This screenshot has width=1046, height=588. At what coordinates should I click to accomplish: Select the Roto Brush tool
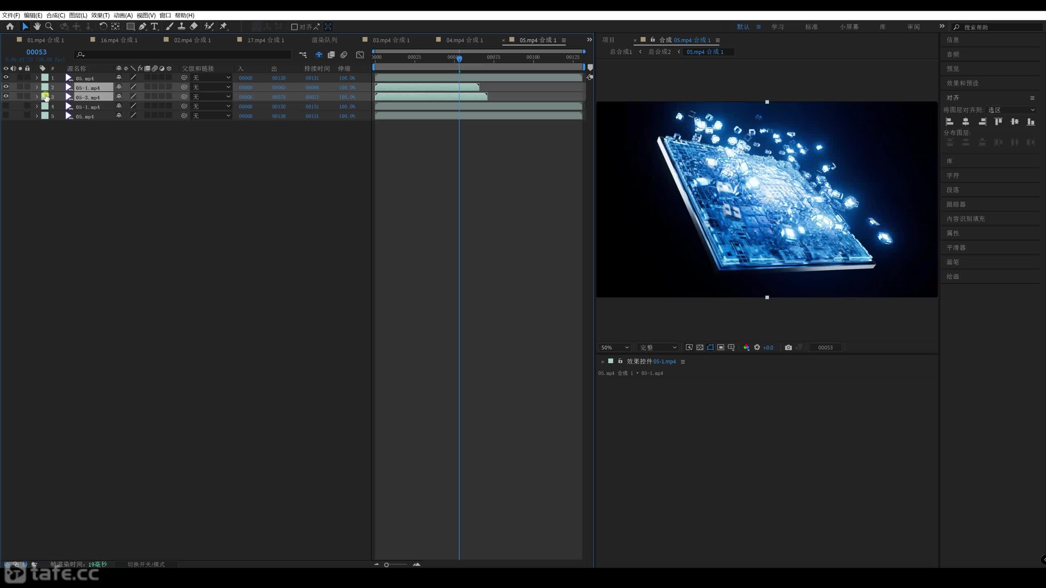[209, 27]
